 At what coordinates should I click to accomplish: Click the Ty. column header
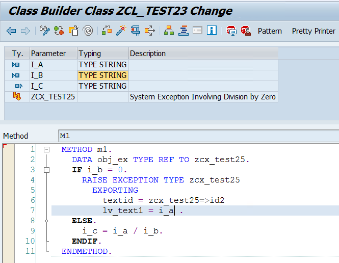click(17, 54)
